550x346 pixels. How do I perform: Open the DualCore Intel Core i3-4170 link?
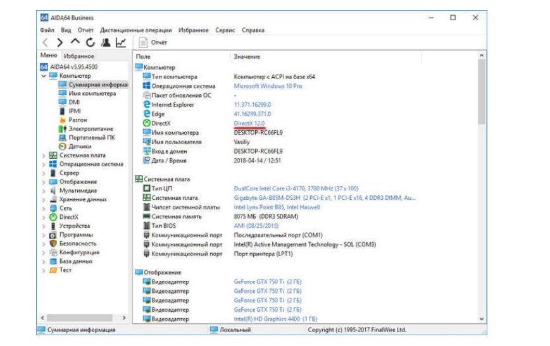coord(296,188)
